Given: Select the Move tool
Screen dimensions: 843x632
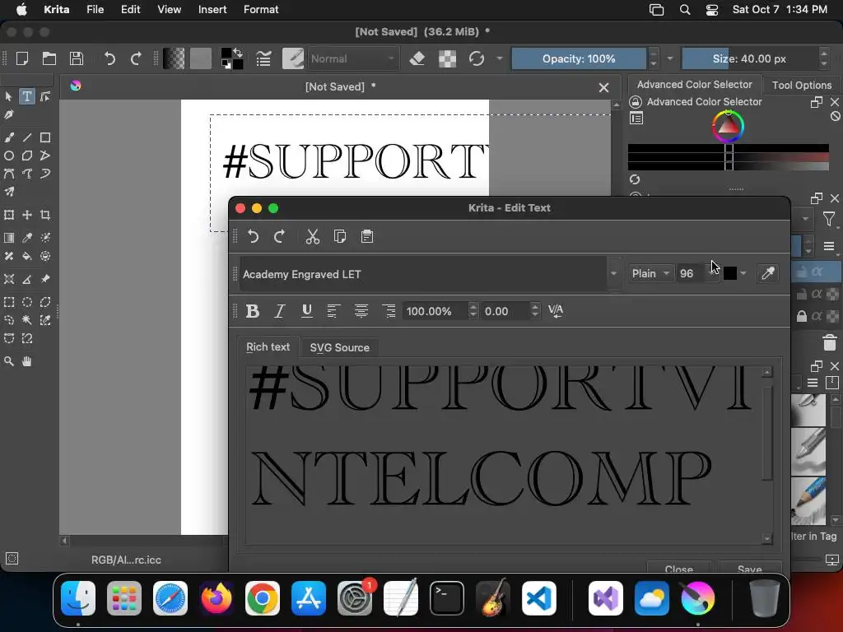Looking at the screenshot, I should click(x=27, y=215).
